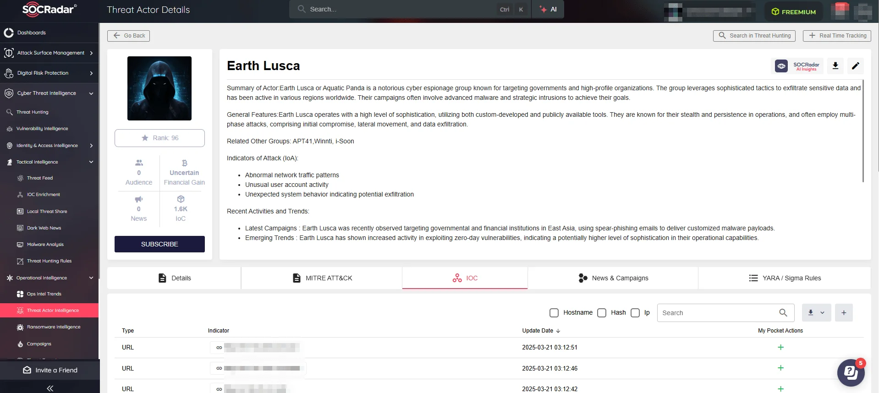Screen dimensions: 879x393
Task: Click the IoC cube icon
Action: (x=181, y=199)
